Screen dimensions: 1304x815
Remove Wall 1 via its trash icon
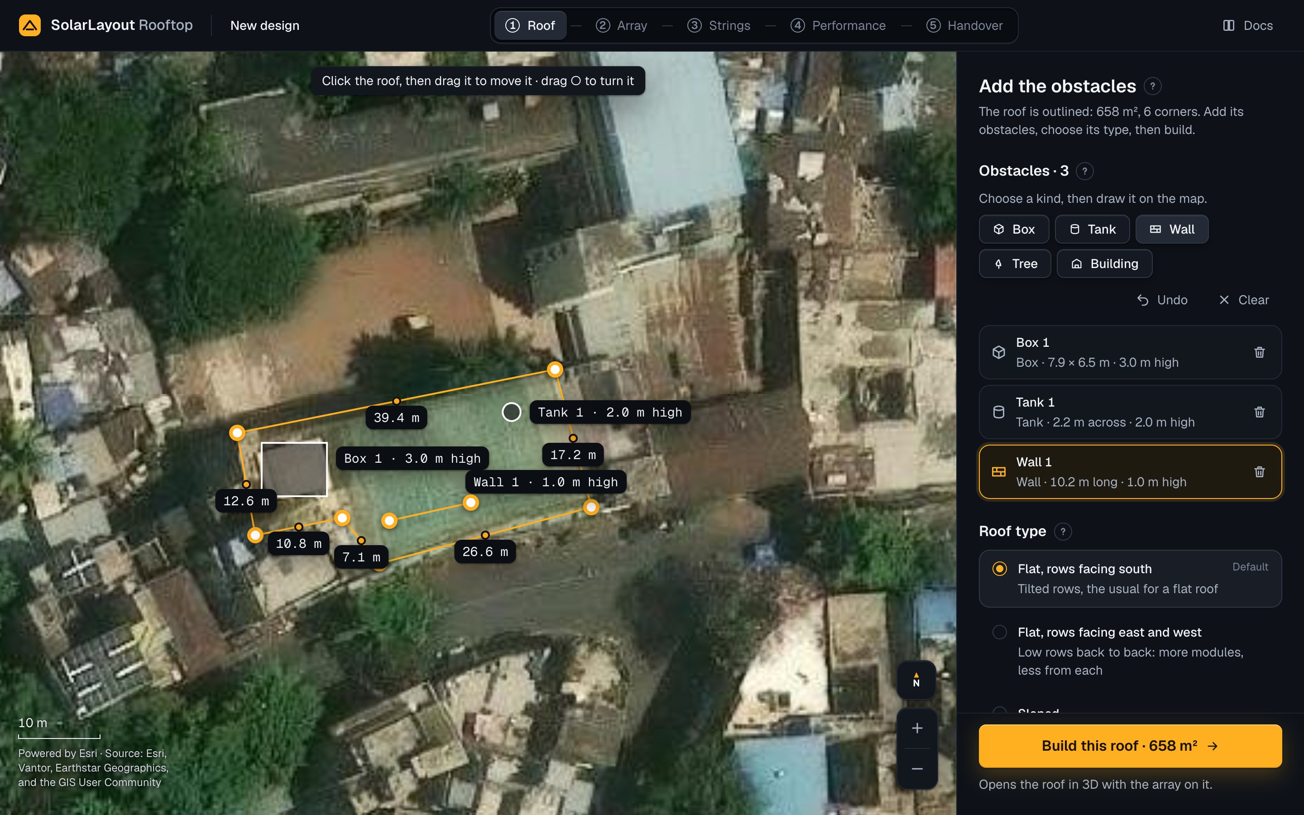point(1259,472)
